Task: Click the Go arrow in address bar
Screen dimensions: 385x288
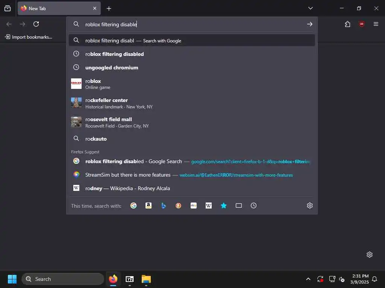Action: tap(310, 24)
